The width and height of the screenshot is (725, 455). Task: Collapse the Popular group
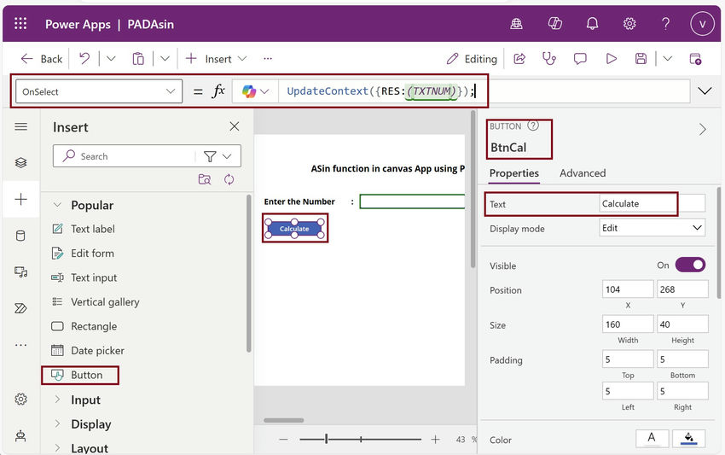(57, 205)
